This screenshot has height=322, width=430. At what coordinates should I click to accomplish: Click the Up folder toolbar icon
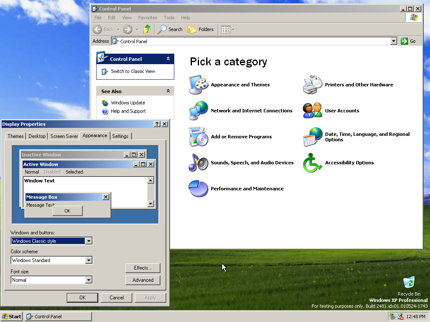click(147, 29)
